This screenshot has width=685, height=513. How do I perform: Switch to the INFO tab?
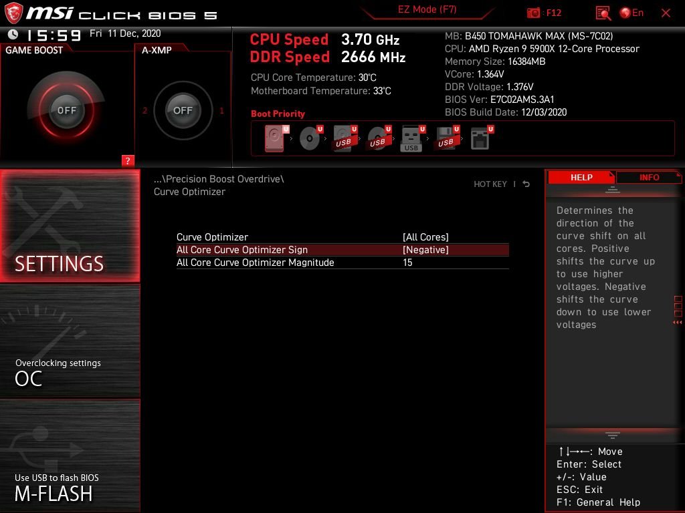(x=649, y=177)
